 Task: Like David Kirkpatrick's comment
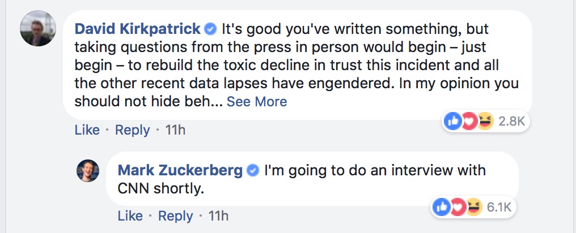tap(87, 130)
